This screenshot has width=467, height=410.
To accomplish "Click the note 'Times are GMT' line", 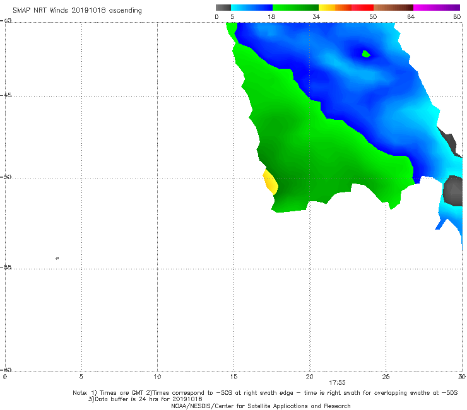I will pos(265,393).
